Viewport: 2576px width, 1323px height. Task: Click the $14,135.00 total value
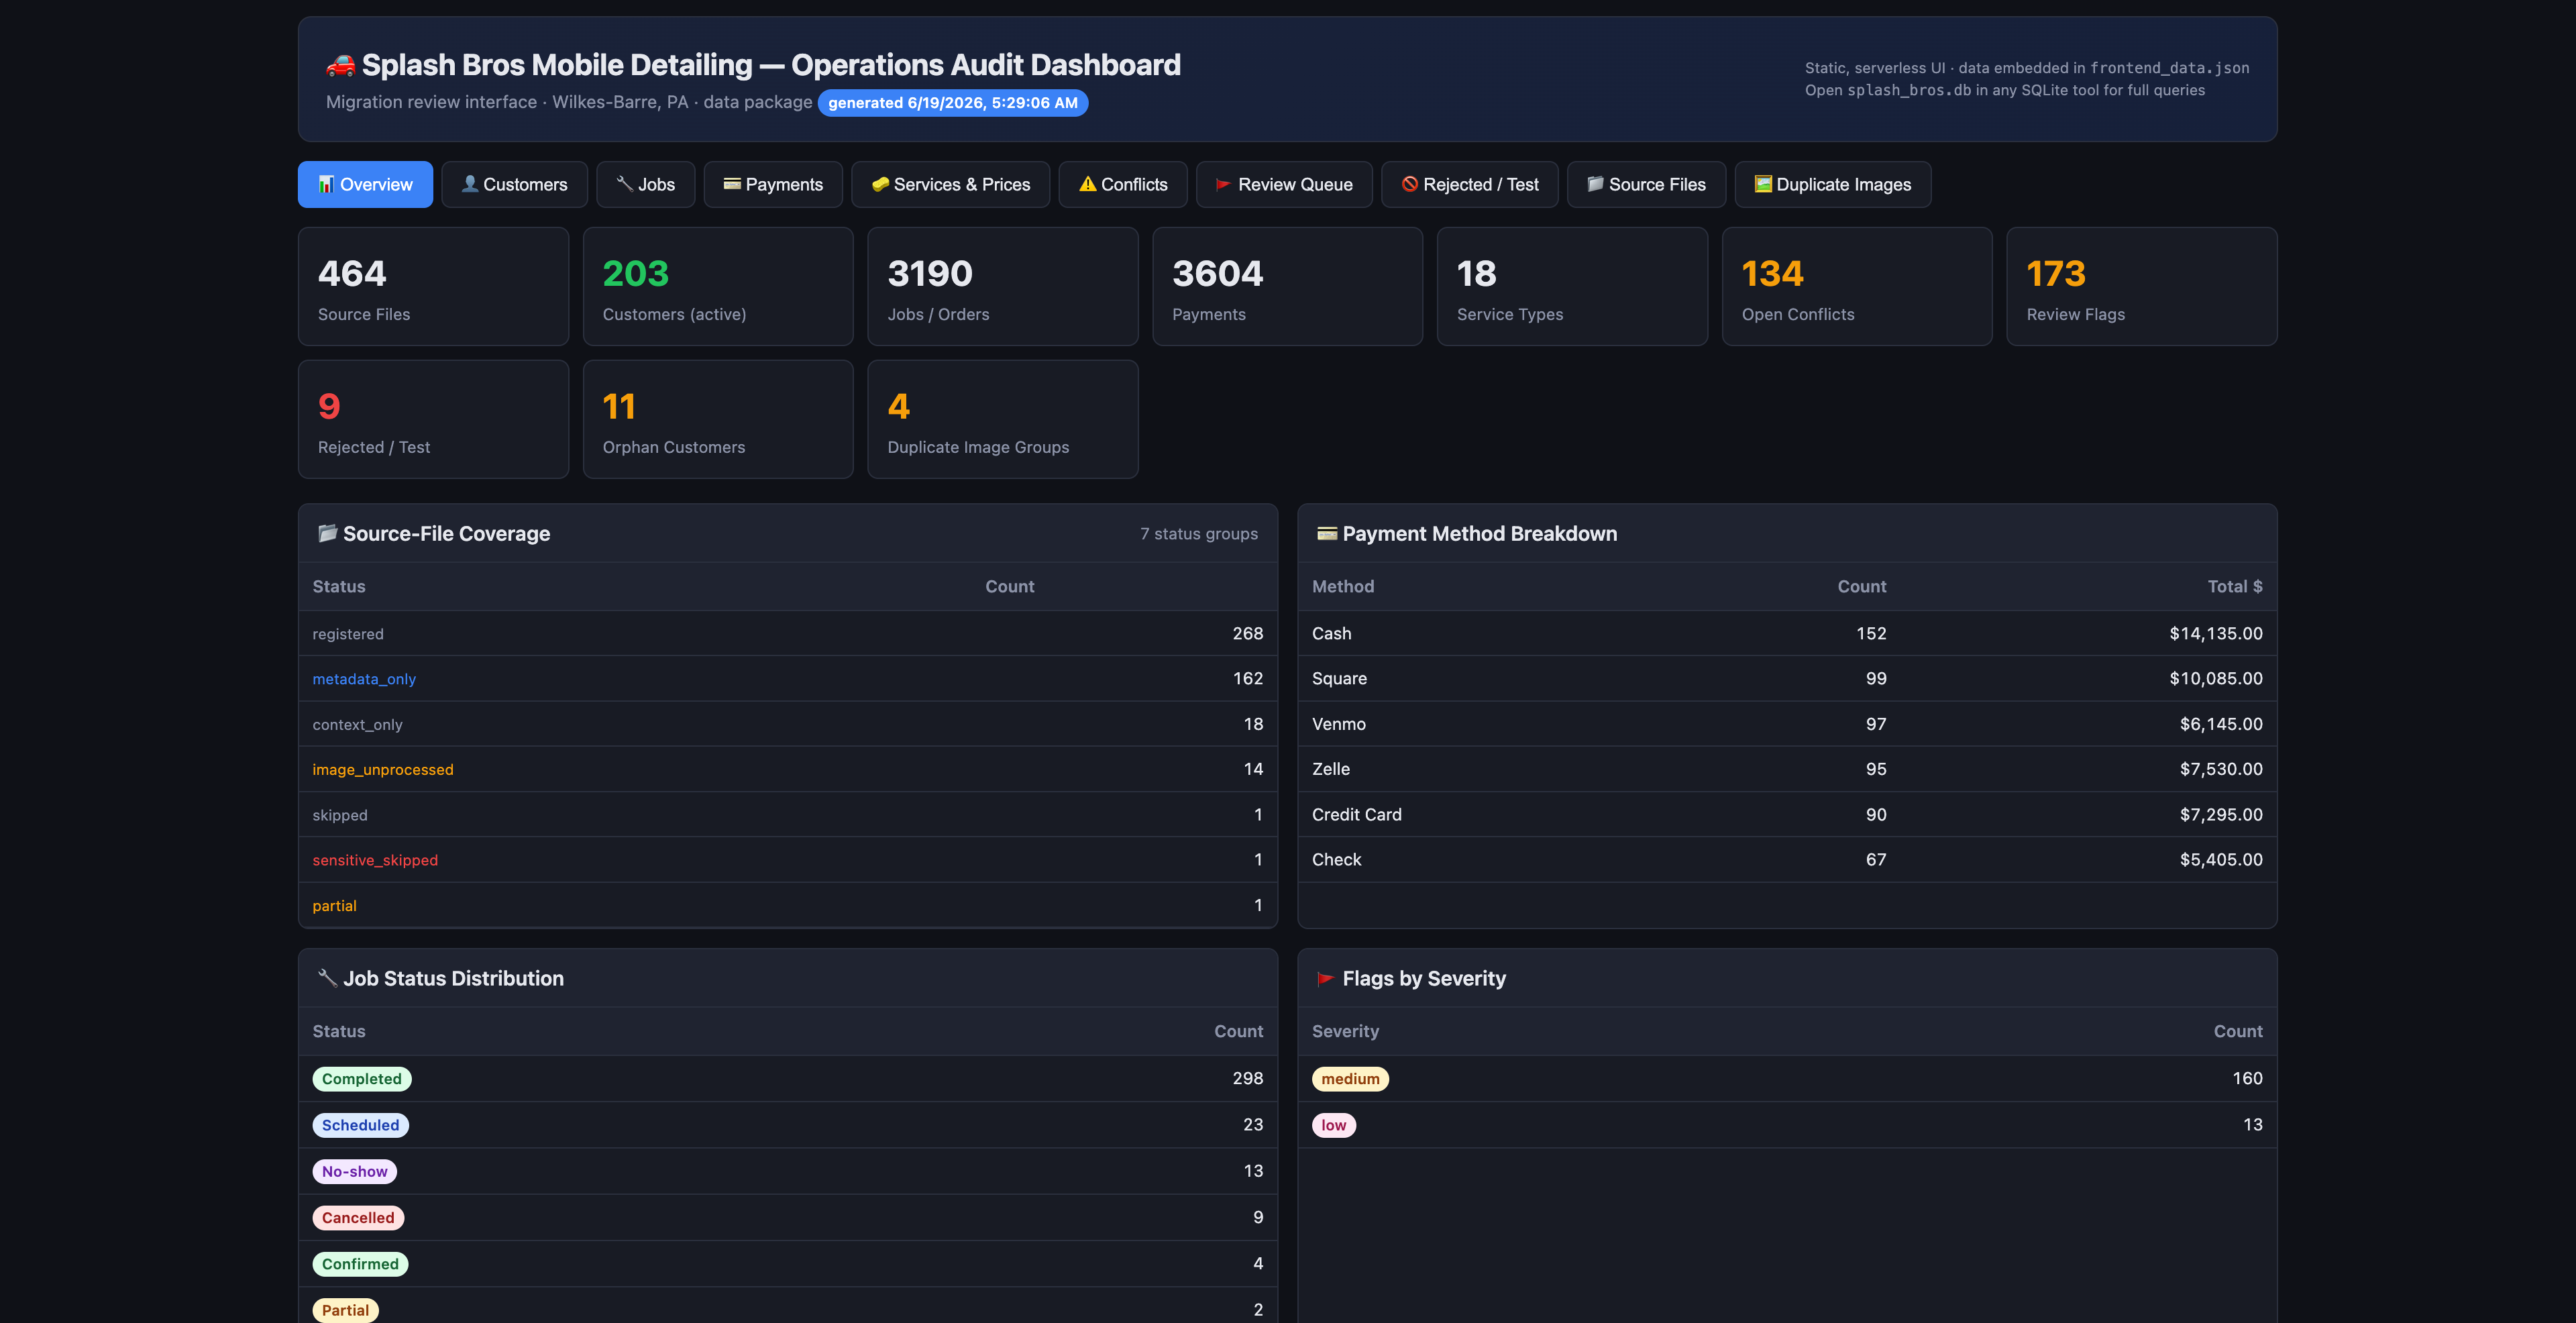pos(2215,633)
